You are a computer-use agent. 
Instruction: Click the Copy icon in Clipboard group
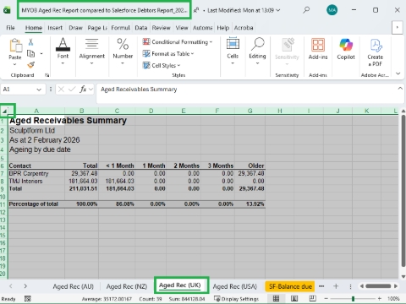pos(30,53)
